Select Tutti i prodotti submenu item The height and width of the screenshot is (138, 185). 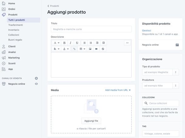click(23, 20)
